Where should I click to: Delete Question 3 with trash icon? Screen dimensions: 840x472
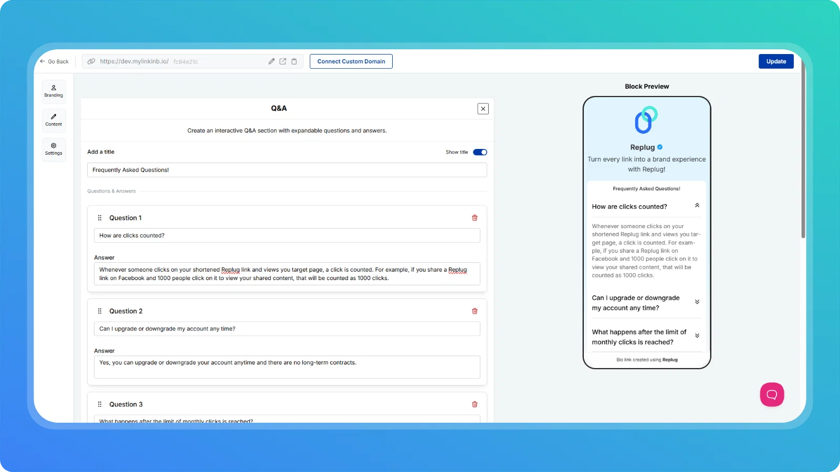pos(475,404)
